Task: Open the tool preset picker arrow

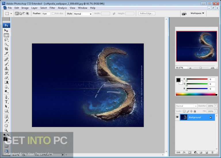Action: point(11,14)
